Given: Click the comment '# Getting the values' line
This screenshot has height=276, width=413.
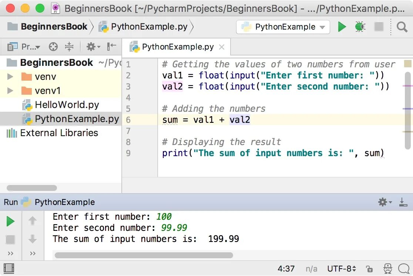Looking at the screenshot, I should click(x=279, y=64).
